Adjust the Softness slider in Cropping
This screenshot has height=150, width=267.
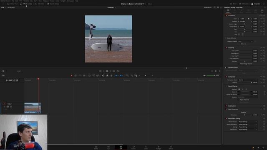pos(245,61)
